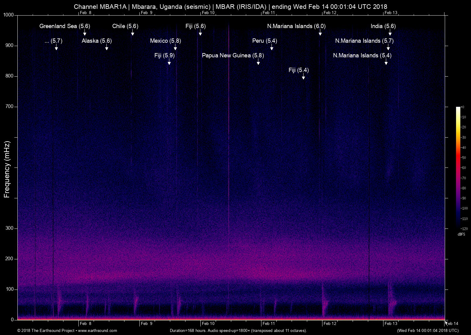Click the arrow marker under Chile (5.6)
Screen dimensions: 471x335
click(x=132, y=33)
